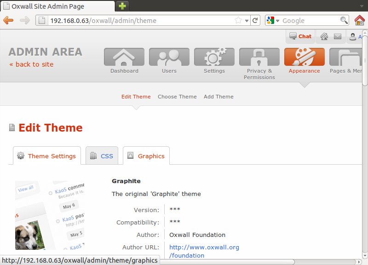Click the user profile icon
368x265 pixels.
click(352, 37)
